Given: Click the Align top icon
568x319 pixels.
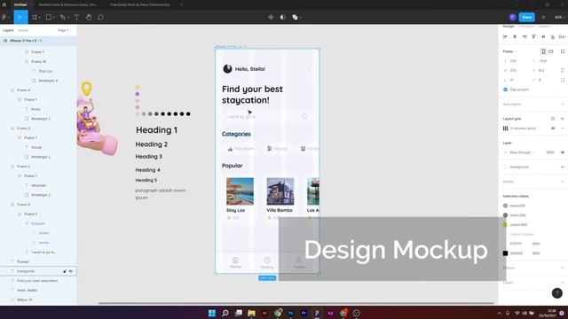Looking at the screenshot, I should tap(533, 37).
